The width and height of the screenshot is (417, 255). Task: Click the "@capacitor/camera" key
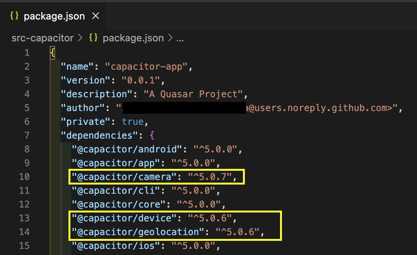coord(124,177)
